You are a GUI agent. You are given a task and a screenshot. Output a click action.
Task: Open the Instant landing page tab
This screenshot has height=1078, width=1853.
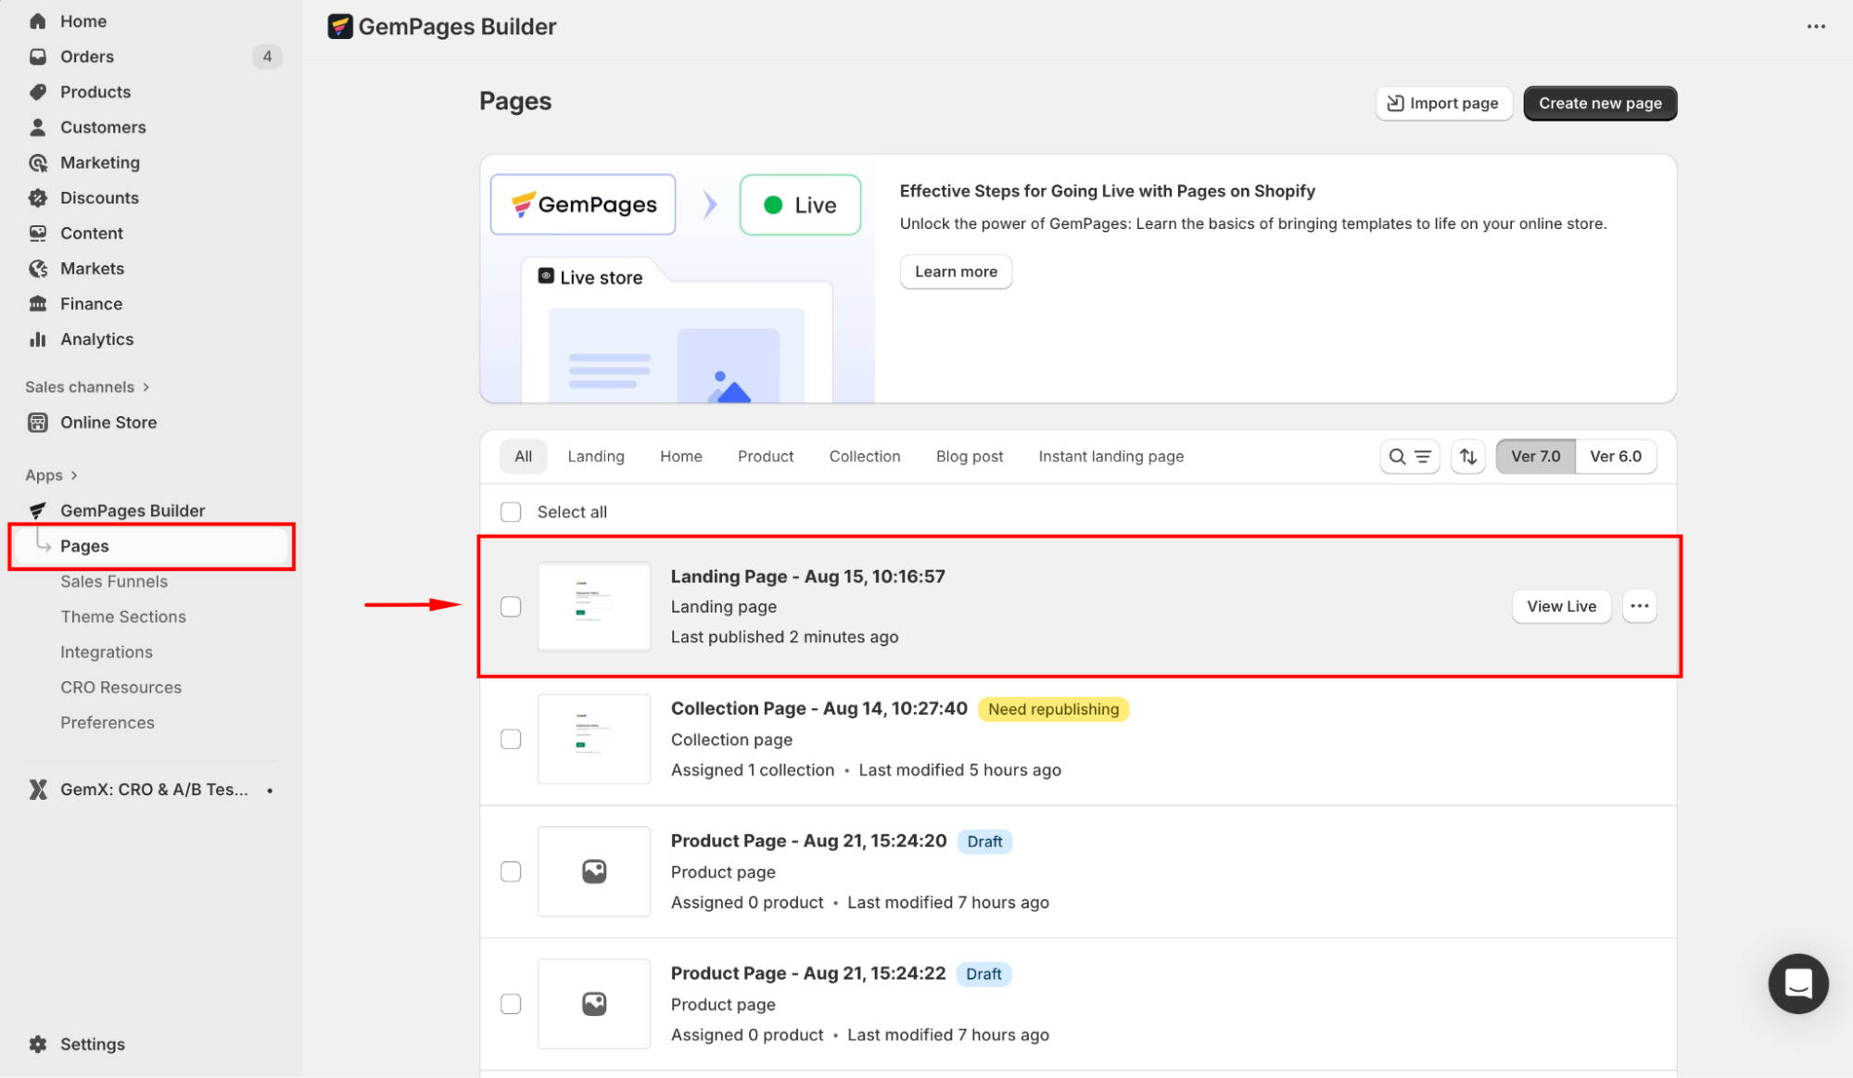point(1111,456)
